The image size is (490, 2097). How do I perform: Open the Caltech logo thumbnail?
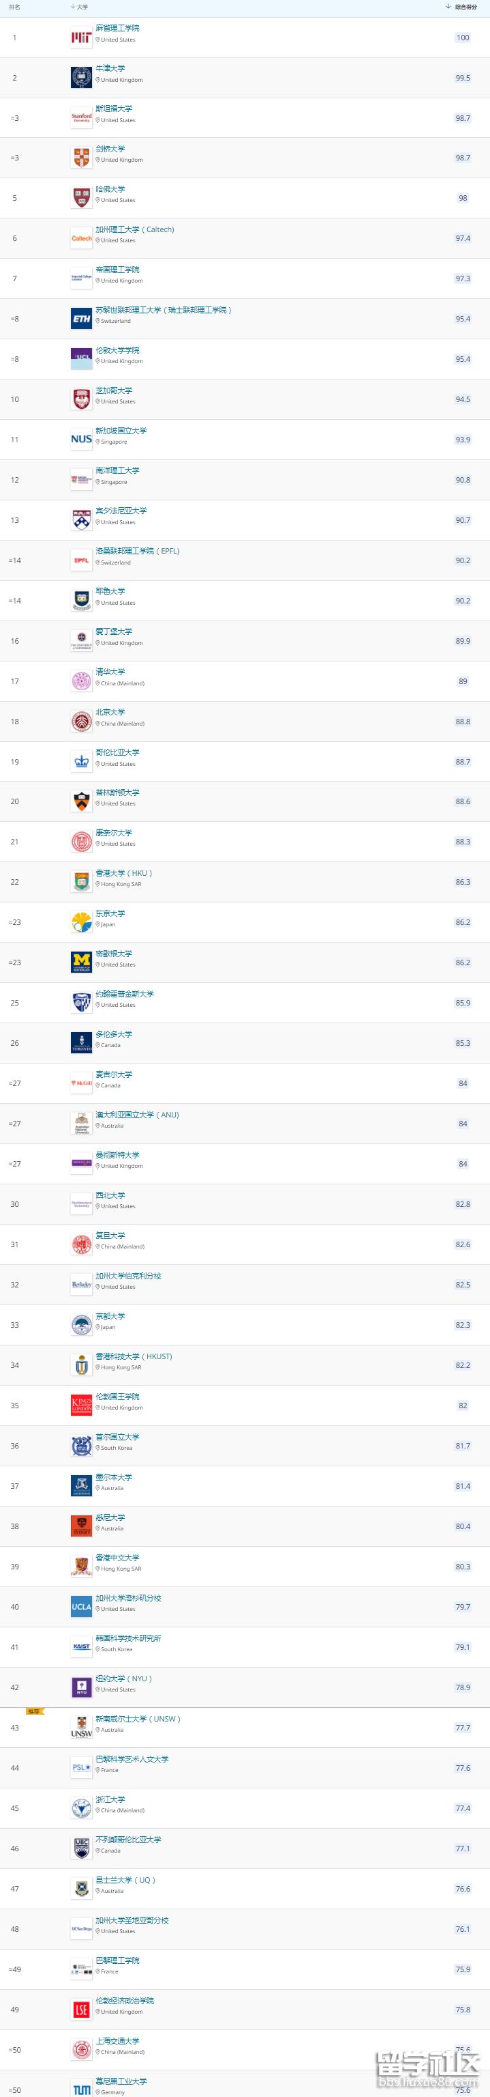click(81, 238)
